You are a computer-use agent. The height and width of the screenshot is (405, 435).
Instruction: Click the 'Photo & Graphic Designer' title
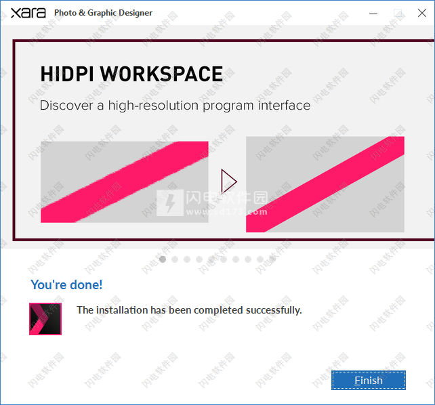point(103,13)
